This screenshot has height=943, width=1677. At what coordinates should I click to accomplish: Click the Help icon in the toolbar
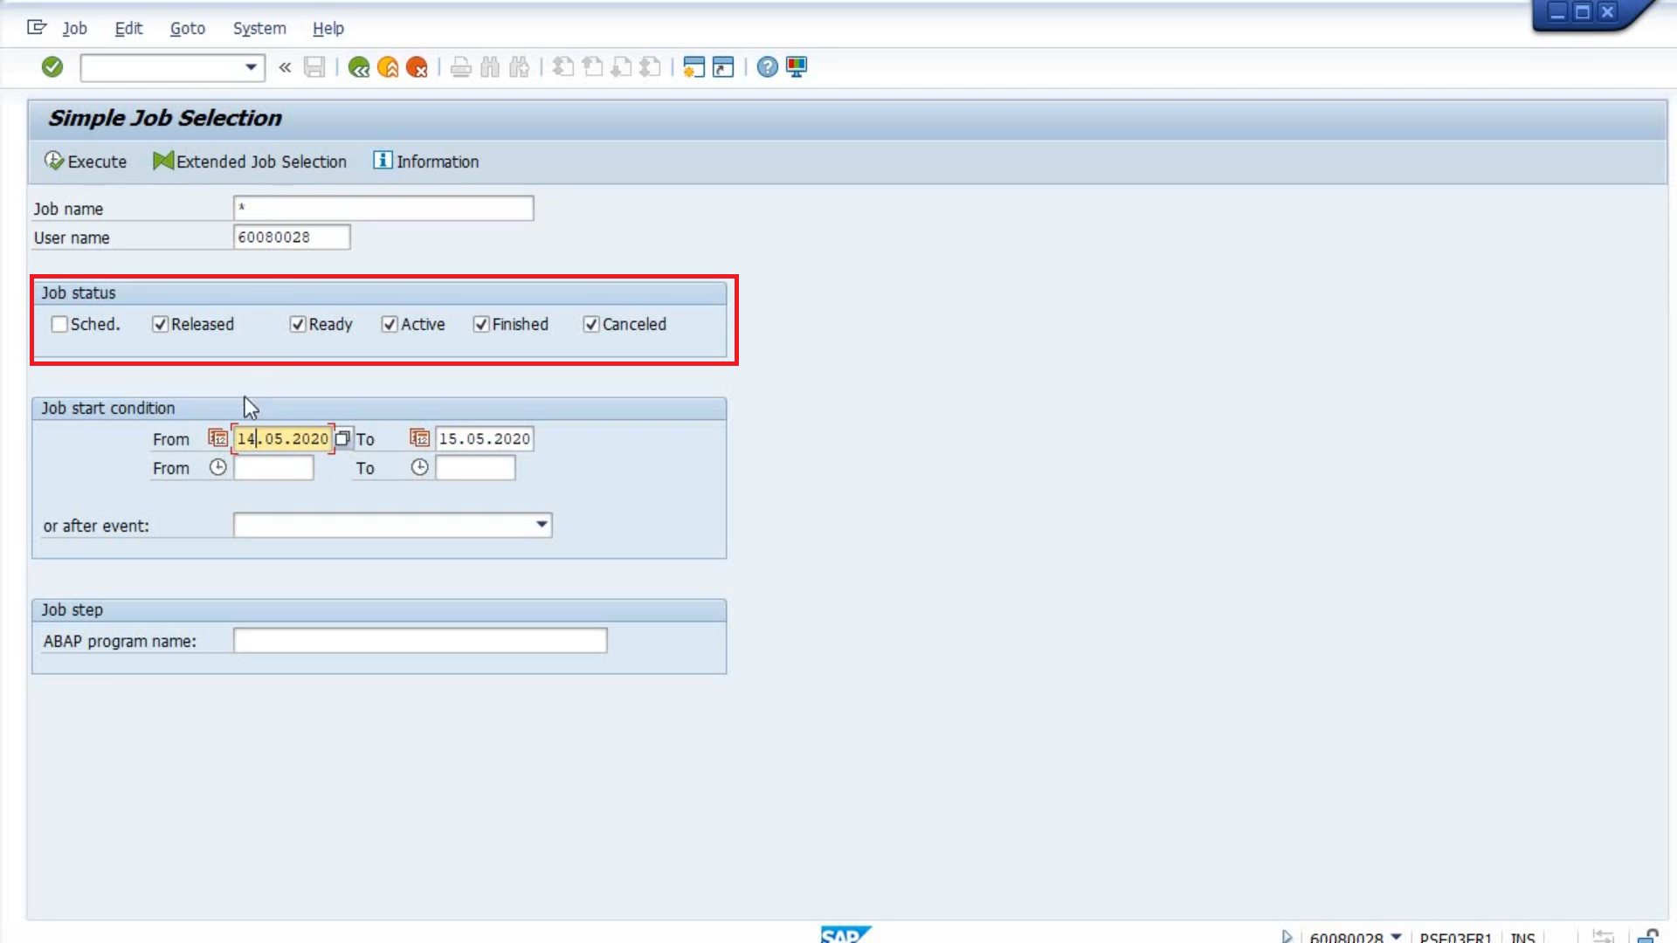[x=766, y=66]
